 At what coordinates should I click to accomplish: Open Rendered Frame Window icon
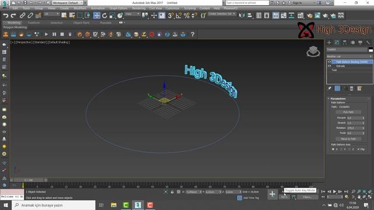[x=317, y=16]
